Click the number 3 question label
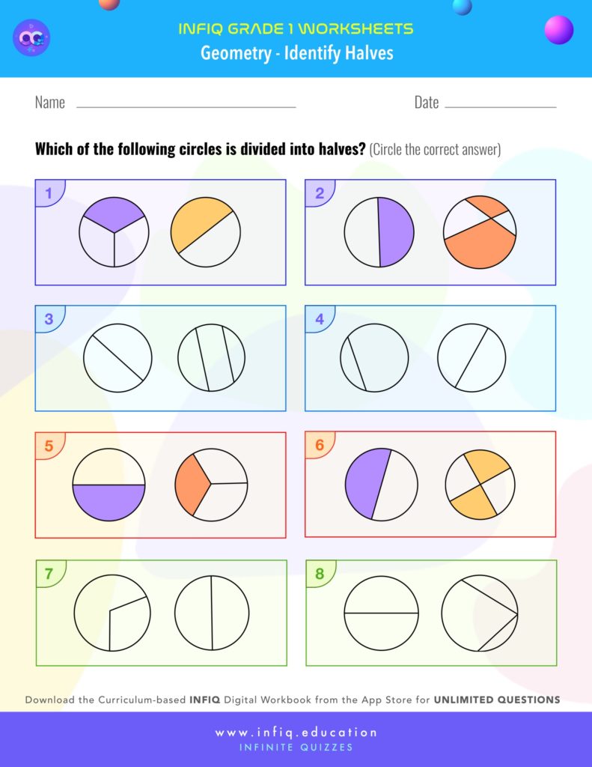Screen dimensions: 592x767 pyautogui.click(x=49, y=319)
